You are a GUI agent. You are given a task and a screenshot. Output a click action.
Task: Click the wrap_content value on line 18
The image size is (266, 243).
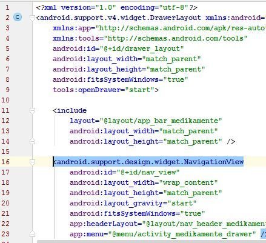188,182
